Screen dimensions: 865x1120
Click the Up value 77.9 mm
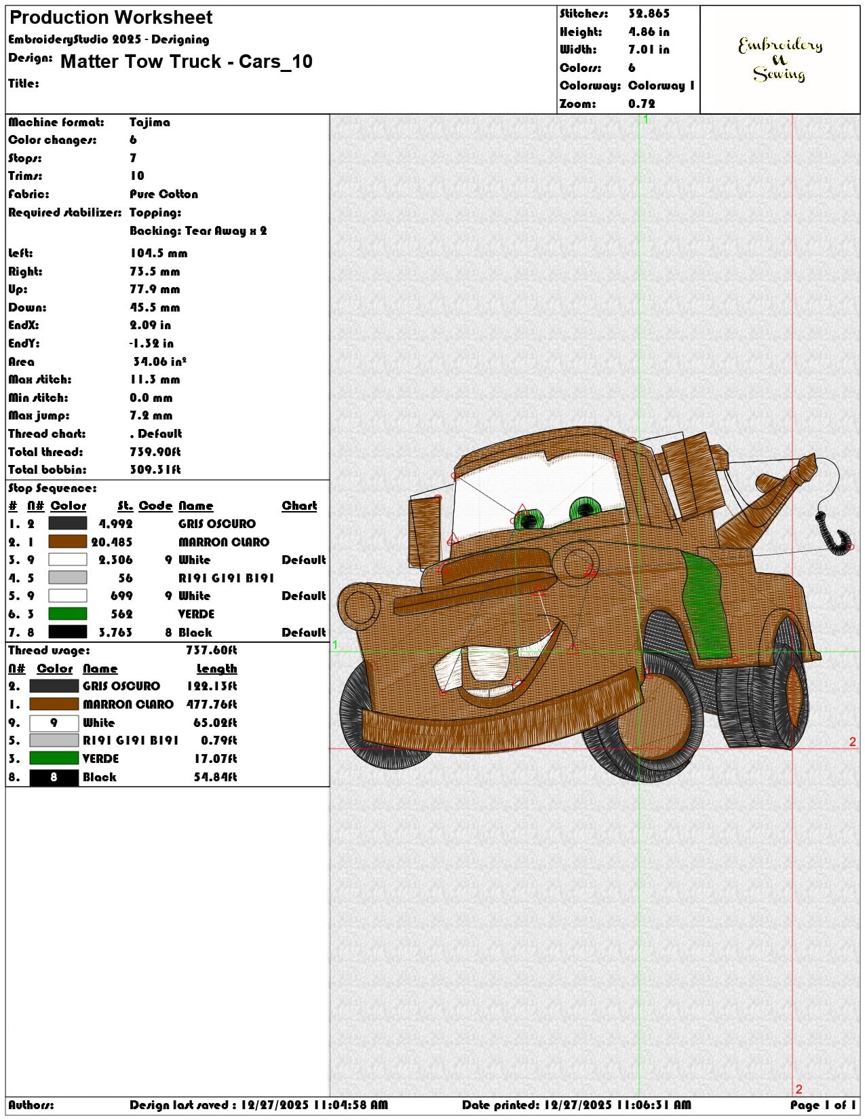click(x=155, y=289)
